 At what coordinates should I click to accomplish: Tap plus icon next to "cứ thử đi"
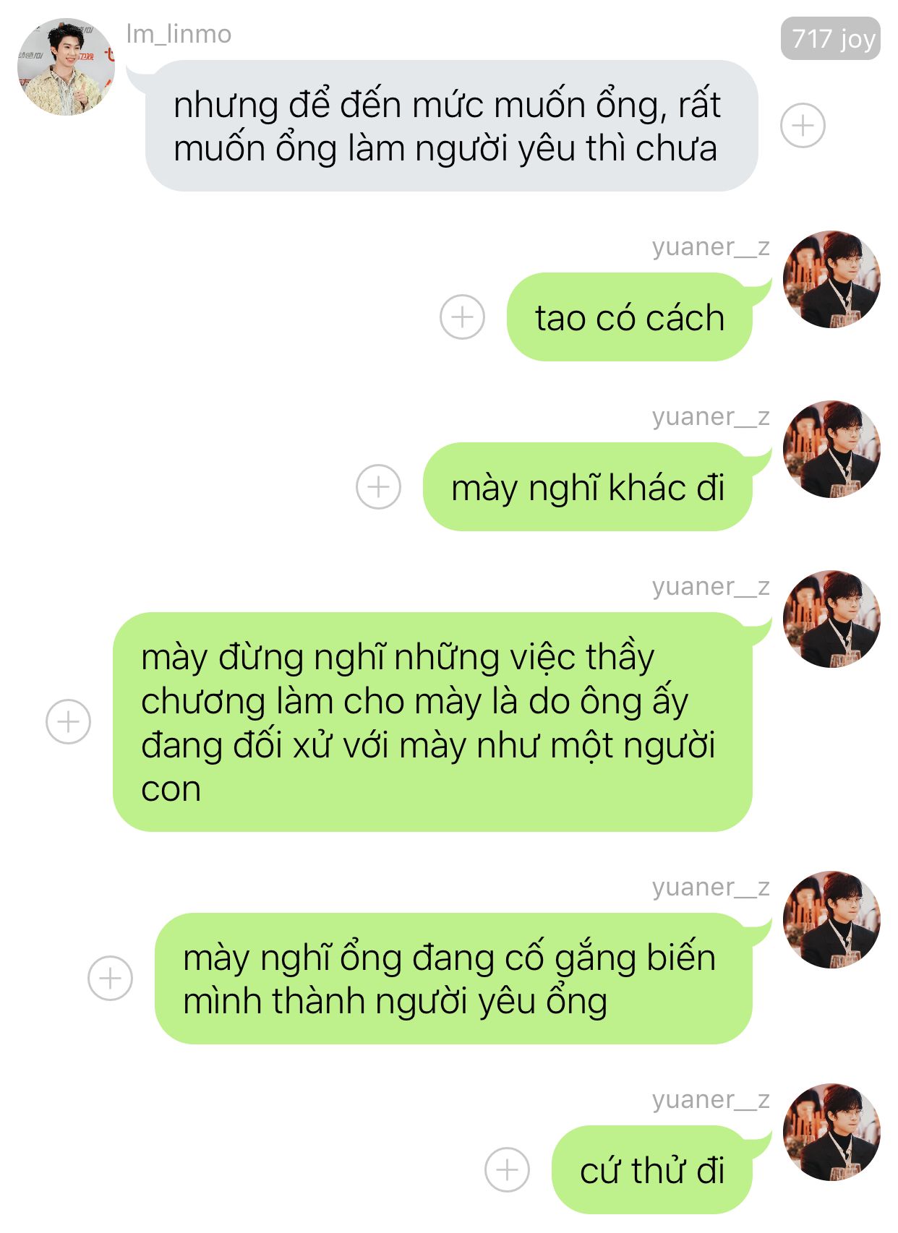click(507, 1169)
